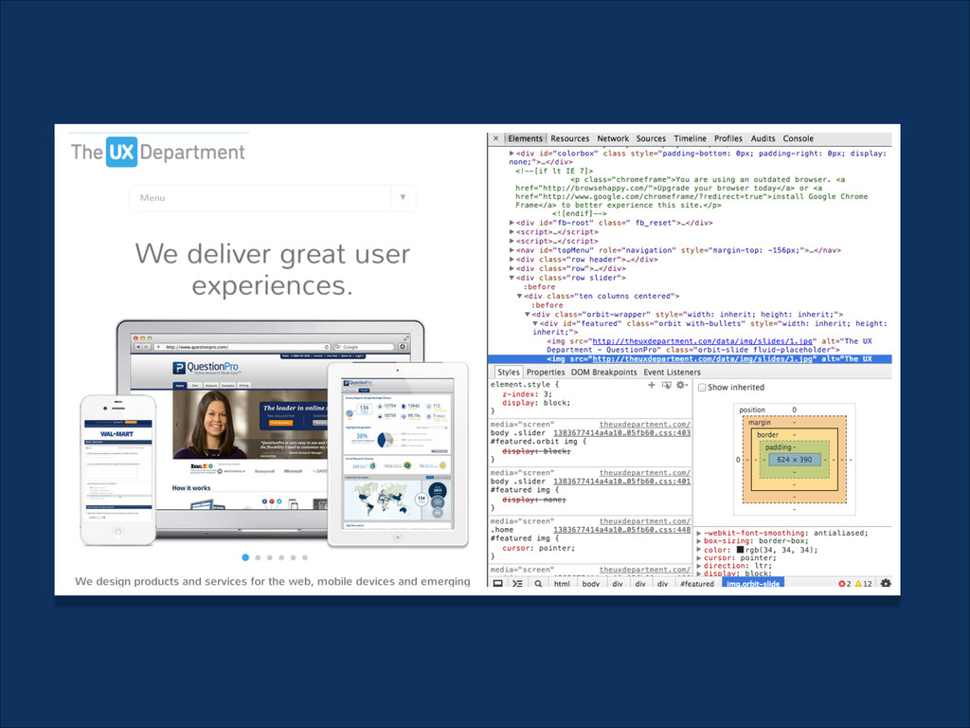The height and width of the screenshot is (728, 970).
Task: Click the black color swatch for rgb(34, 34, 34)
Action: 740,550
